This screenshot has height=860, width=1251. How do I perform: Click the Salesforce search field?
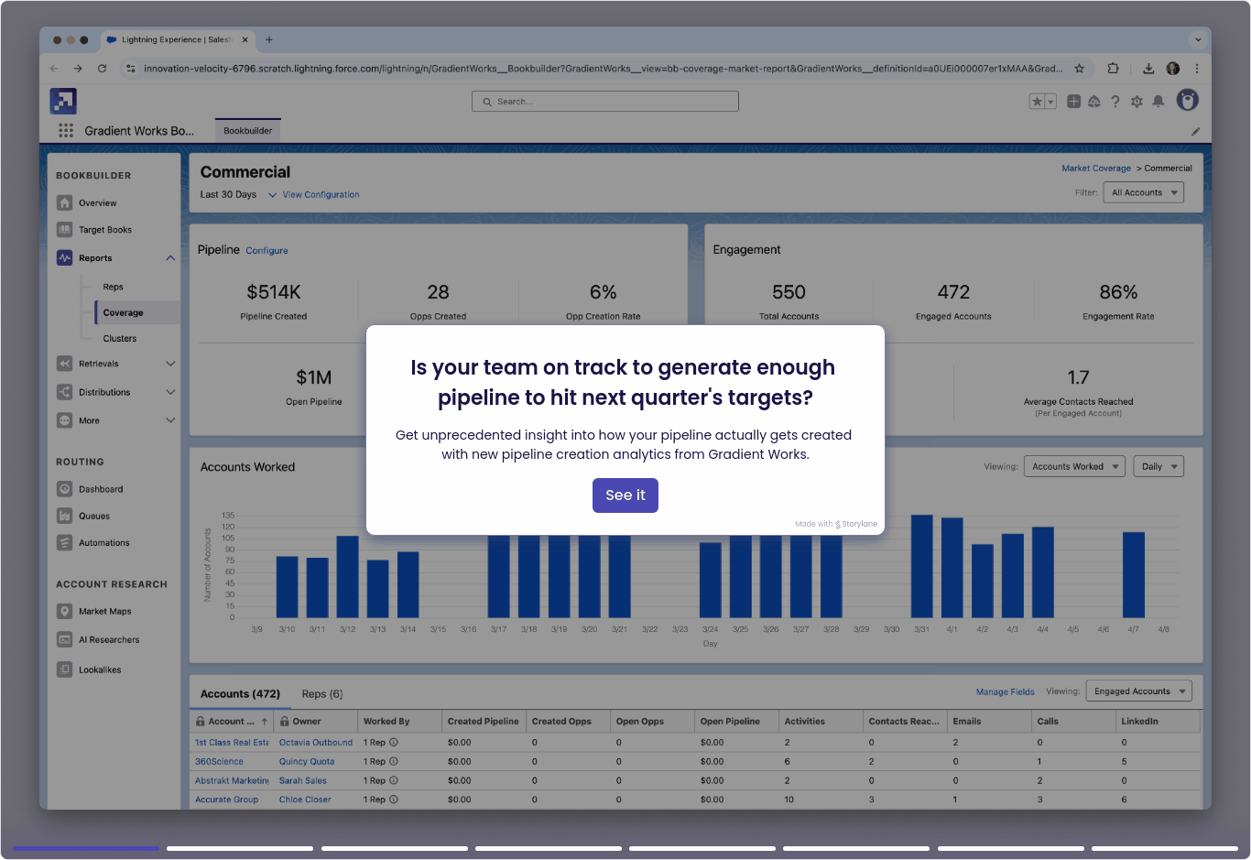605,102
